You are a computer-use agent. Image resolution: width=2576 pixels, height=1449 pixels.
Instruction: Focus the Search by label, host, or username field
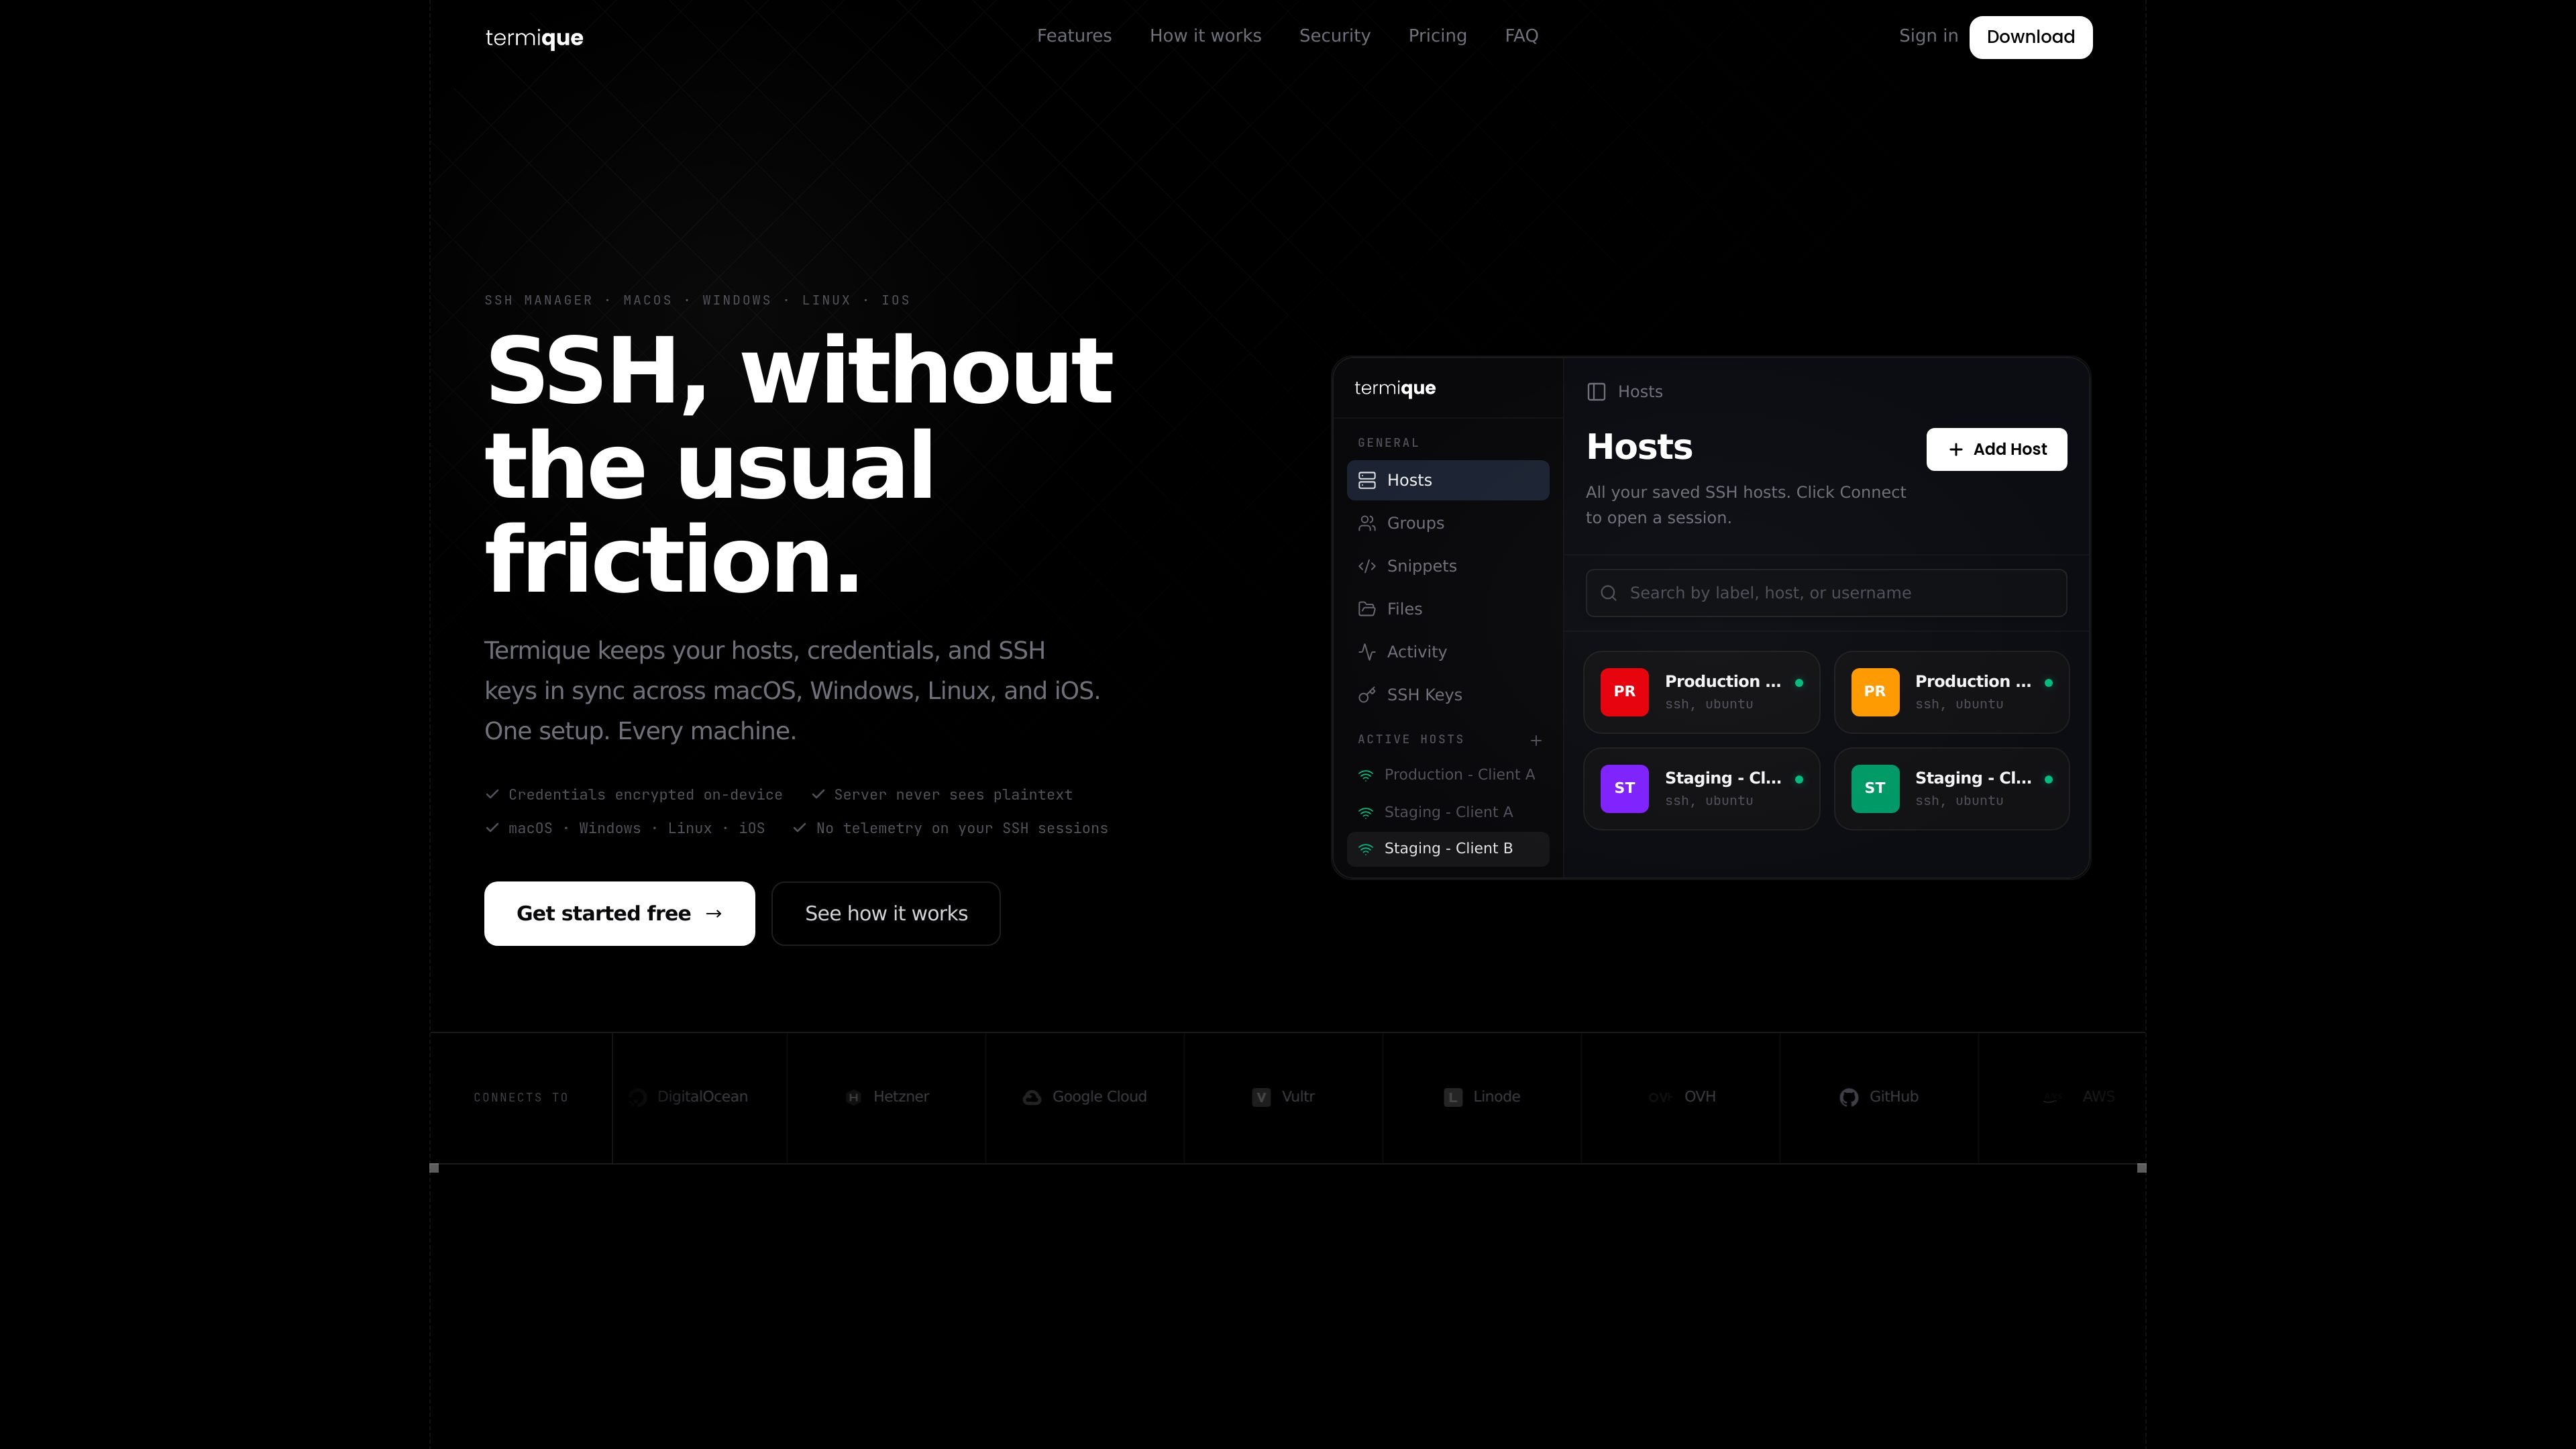[x=1825, y=593]
